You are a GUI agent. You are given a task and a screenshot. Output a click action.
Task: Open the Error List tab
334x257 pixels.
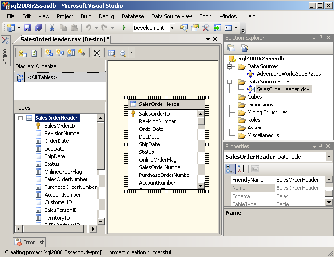30,242
